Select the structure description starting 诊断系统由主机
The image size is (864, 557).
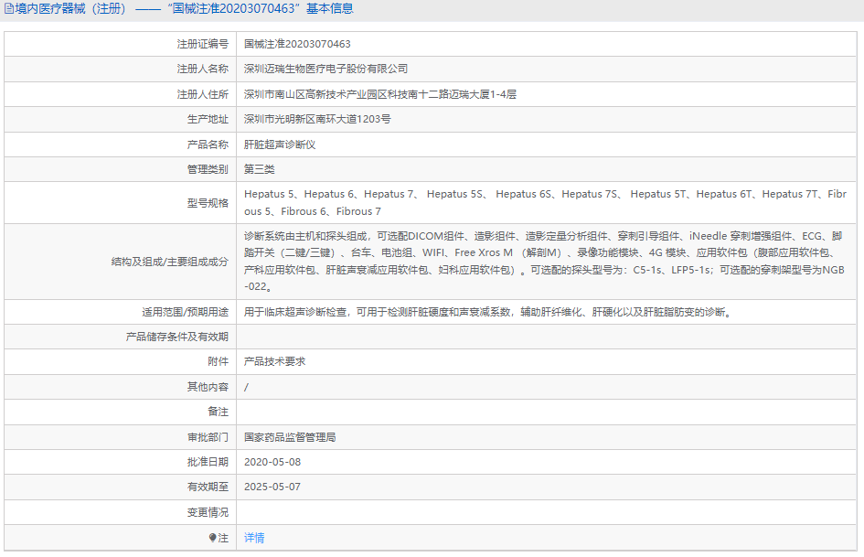point(544,262)
